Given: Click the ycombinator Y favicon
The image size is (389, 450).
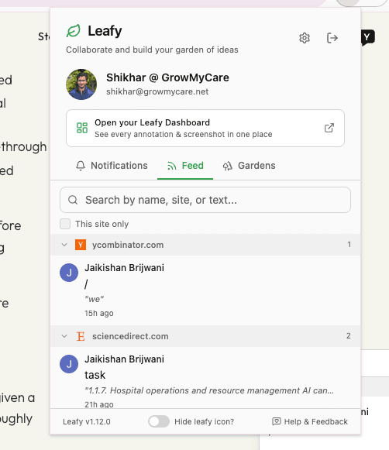Looking at the screenshot, I should [x=81, y=245].
